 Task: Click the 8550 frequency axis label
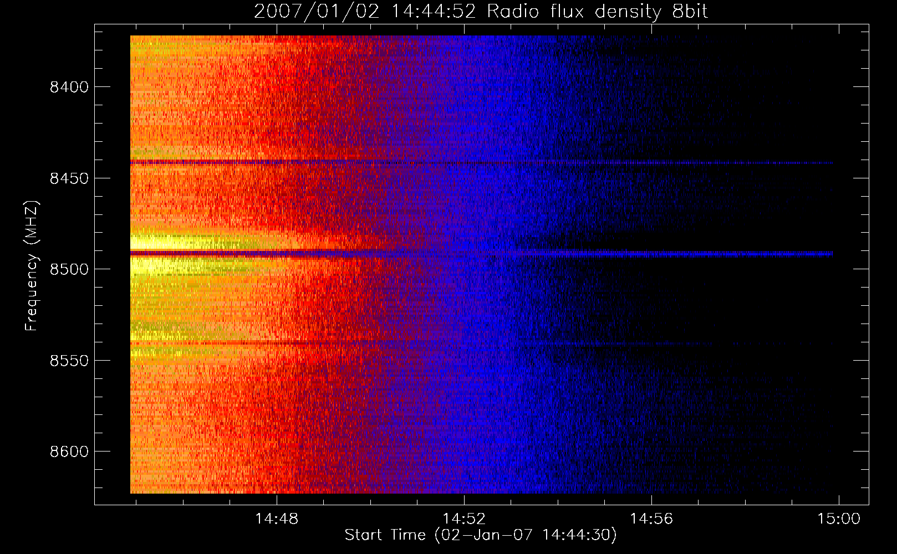(x=69, y=361)
